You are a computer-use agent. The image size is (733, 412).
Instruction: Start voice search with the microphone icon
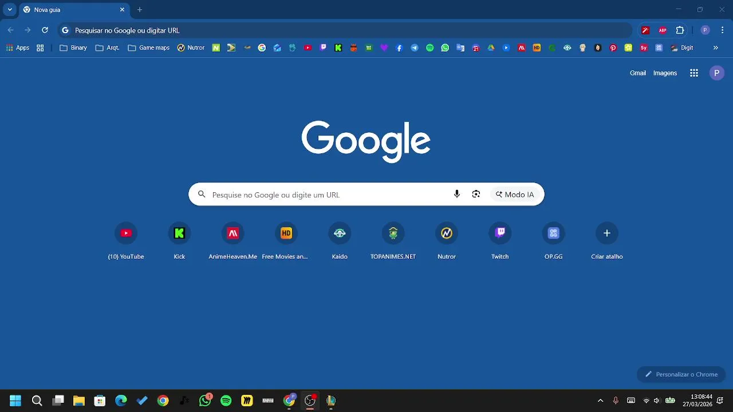click(456, 195)
